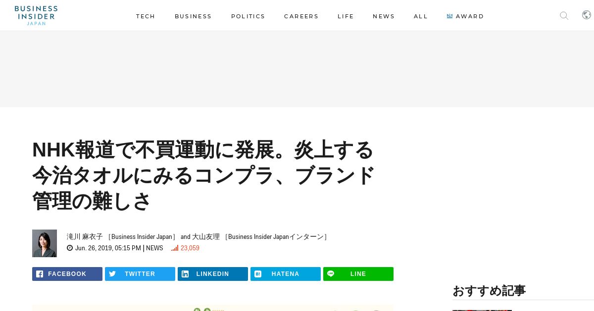The width and height of the screenshot is (594, 311).
Task: Click the author portrait photo
Action: (x=45, y=243)
